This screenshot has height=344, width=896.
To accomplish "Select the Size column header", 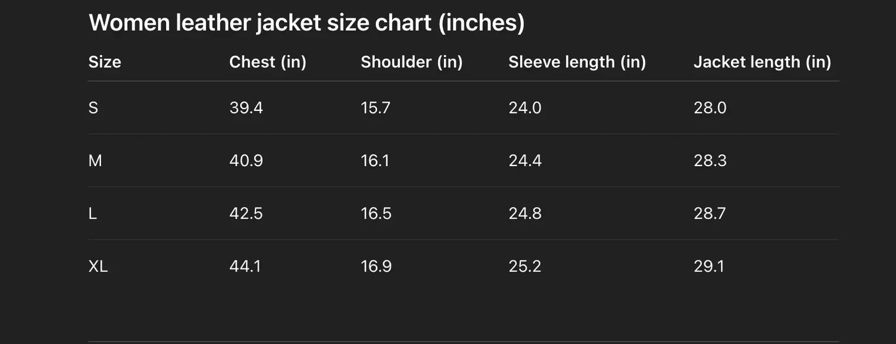I will [105, 62].
